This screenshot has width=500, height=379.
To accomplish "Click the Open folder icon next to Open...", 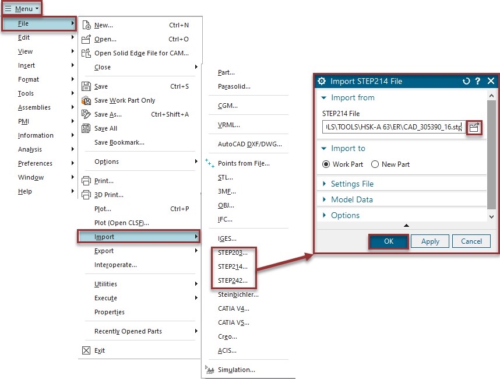I will pos(86,38).
